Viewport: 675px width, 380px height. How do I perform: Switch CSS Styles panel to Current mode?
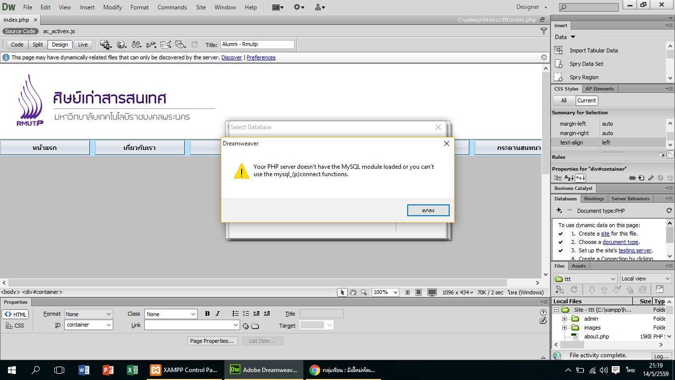pyautogui.click(x=587, y=100)
